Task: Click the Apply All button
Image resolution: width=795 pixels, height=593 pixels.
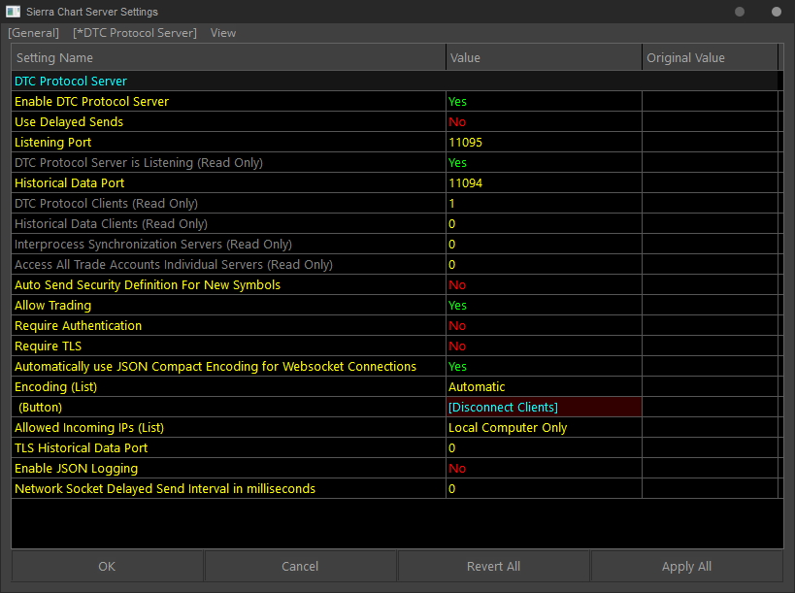Action: (686, 566)
